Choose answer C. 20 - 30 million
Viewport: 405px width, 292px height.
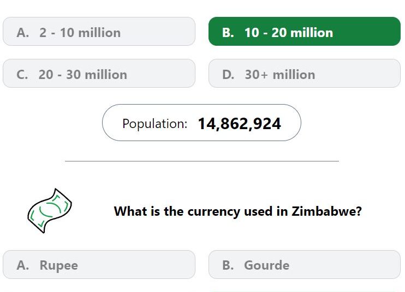99,74
